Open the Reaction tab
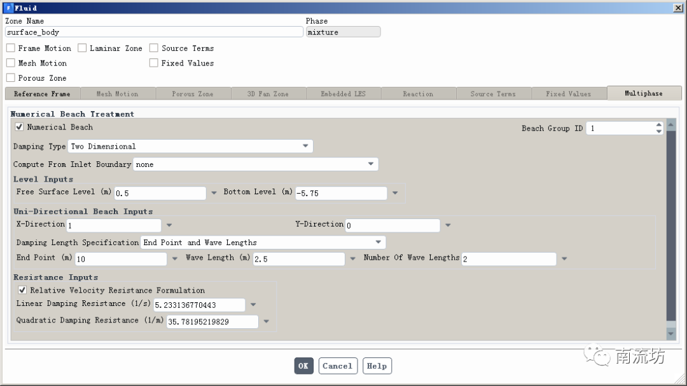The height and width of the screenshot is (386, 687). point(419,93)
